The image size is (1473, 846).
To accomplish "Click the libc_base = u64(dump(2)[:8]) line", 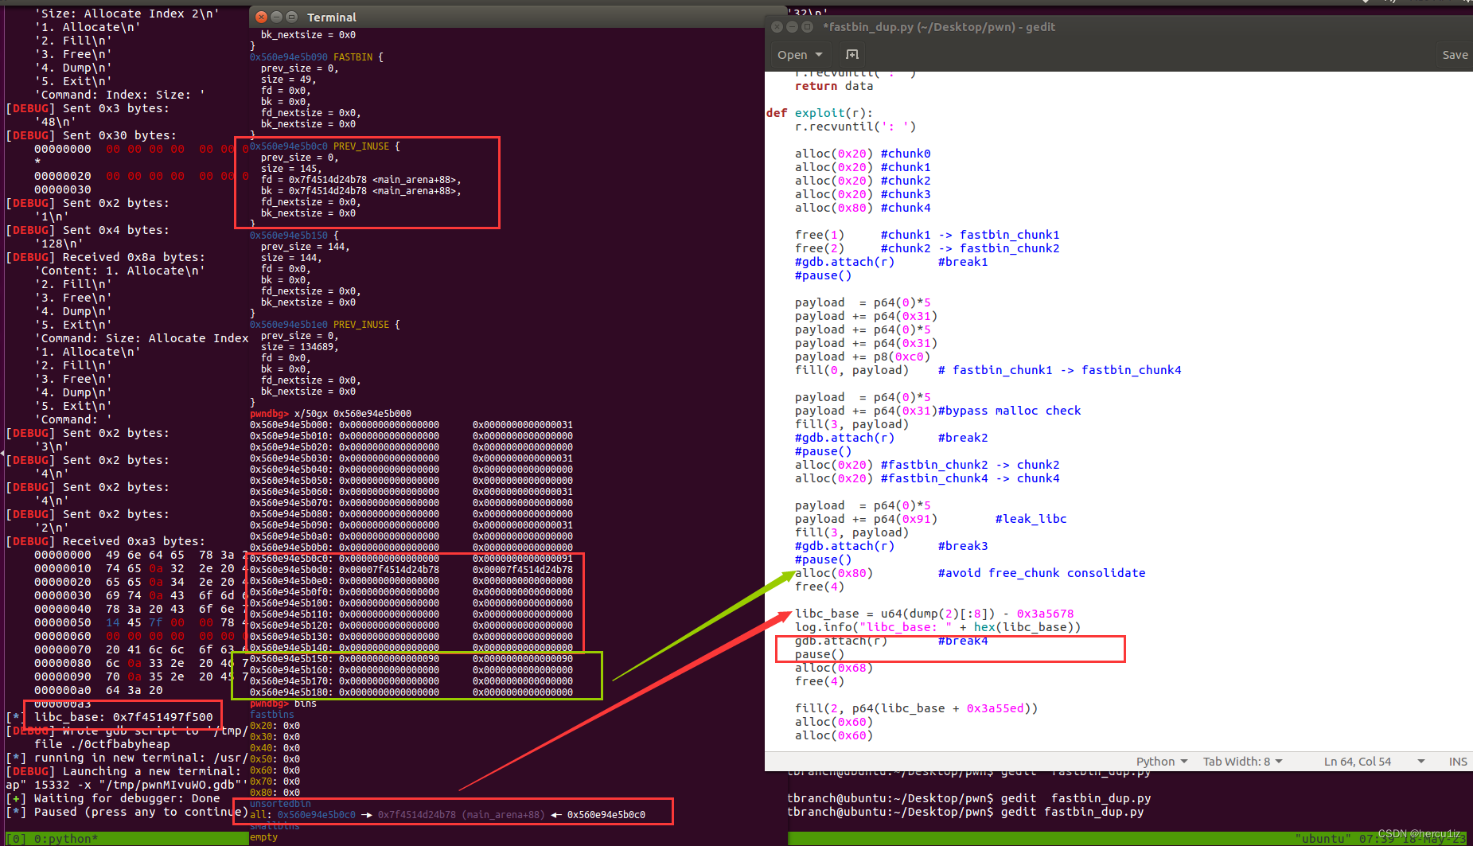I will [933, 614].
